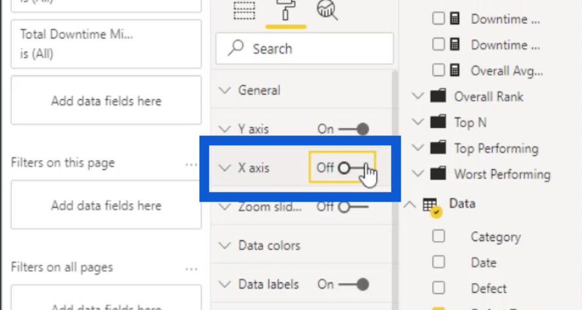Click the Overall Rank folder icon

(438, 97)
